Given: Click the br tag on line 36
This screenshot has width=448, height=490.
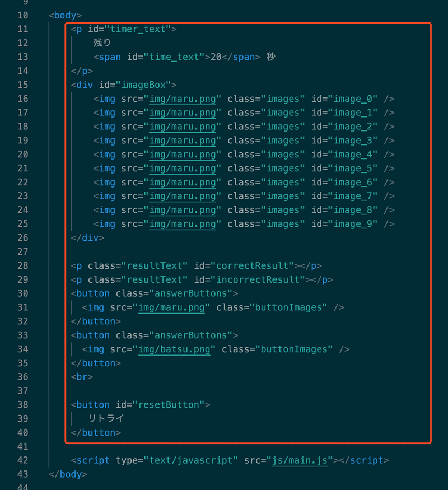Looking at the screenshot, I should (82, 377).
